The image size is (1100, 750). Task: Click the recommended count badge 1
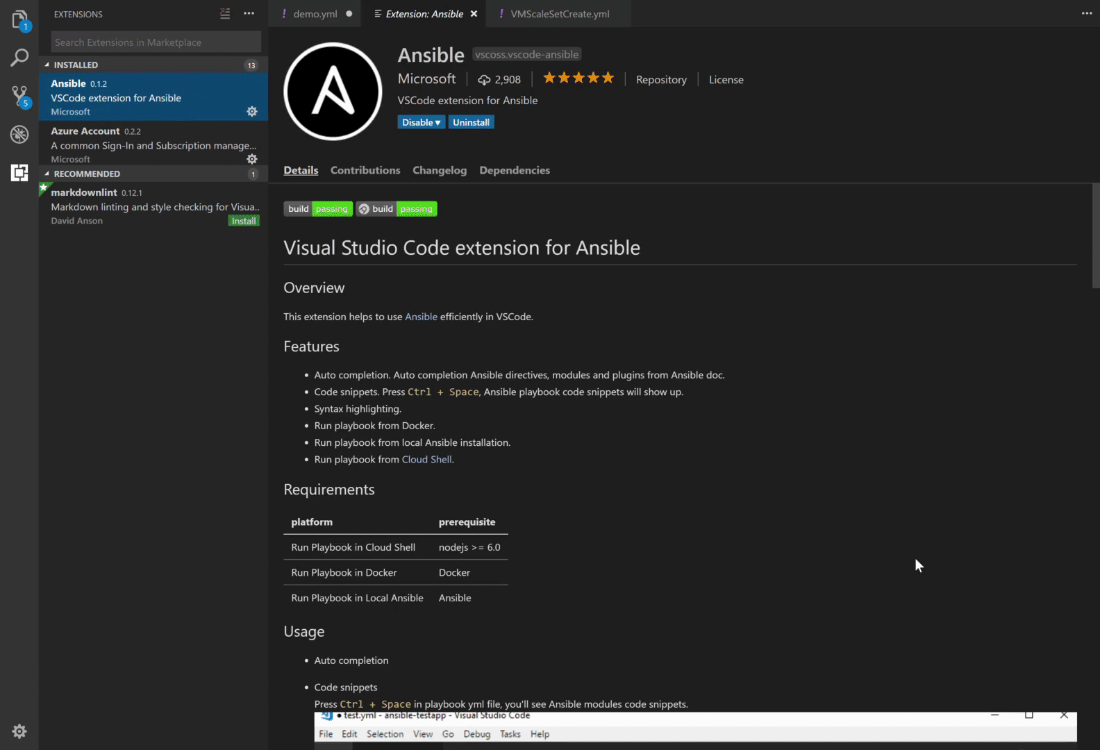253,174
